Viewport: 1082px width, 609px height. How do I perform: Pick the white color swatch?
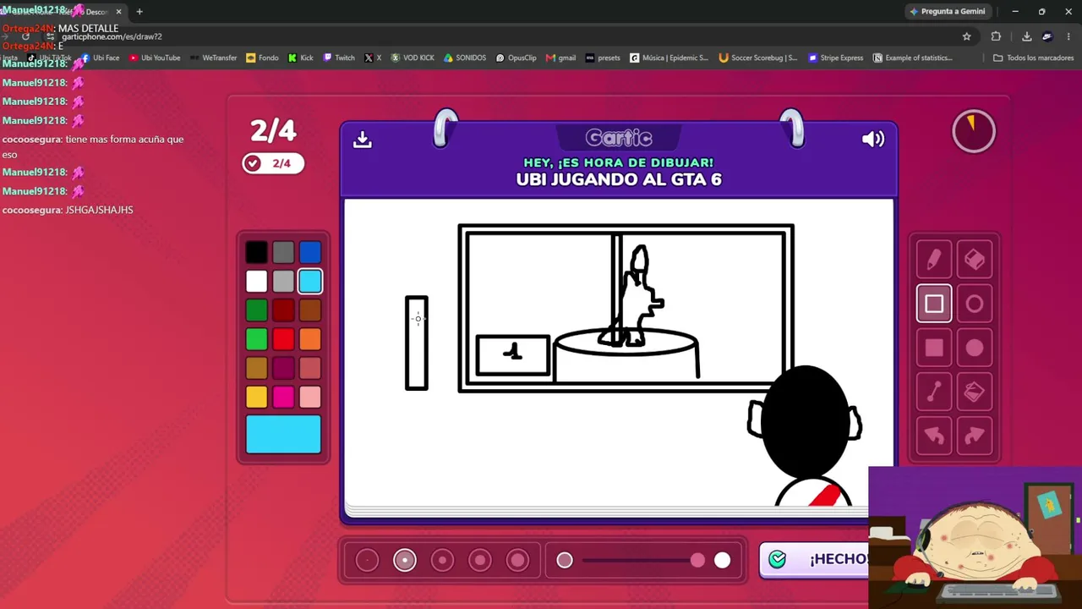(256, 281)
